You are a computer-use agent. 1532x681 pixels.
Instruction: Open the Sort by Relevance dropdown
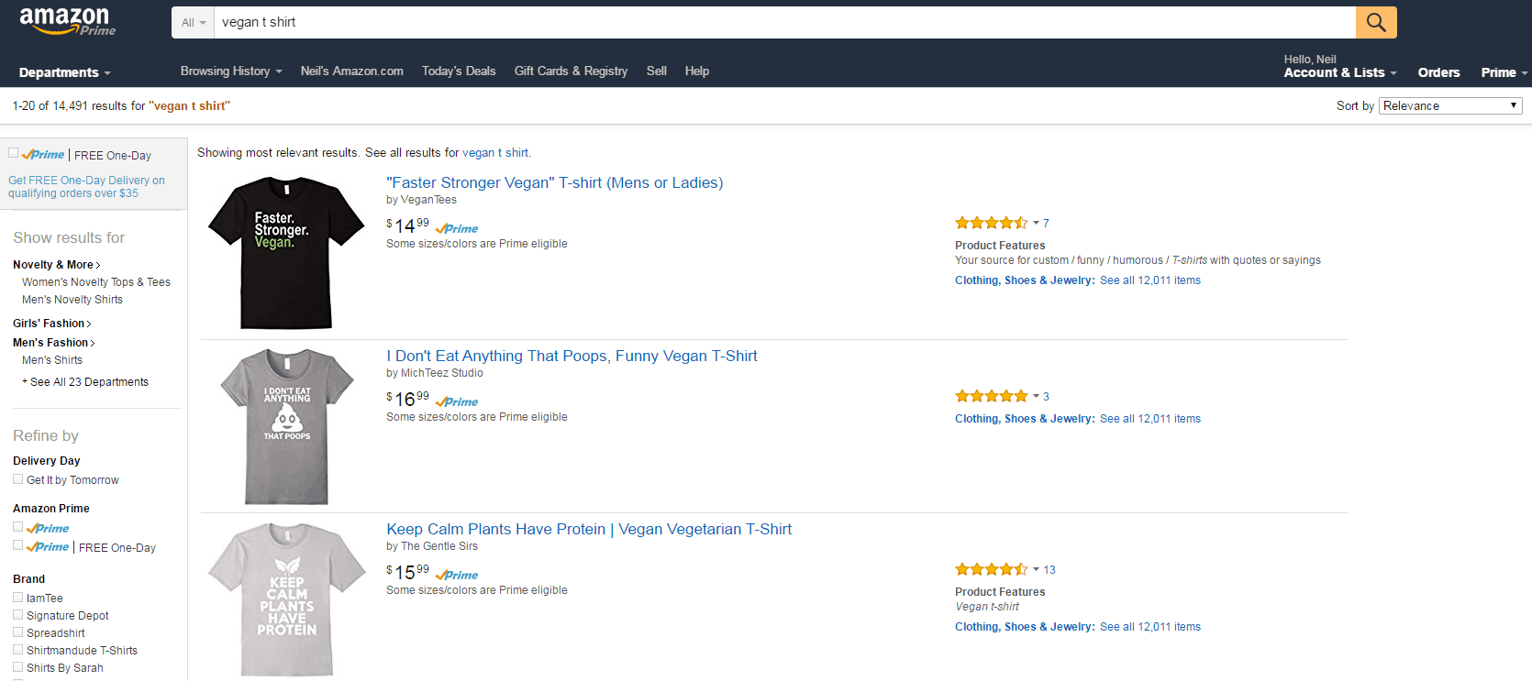coord(1450,105)
